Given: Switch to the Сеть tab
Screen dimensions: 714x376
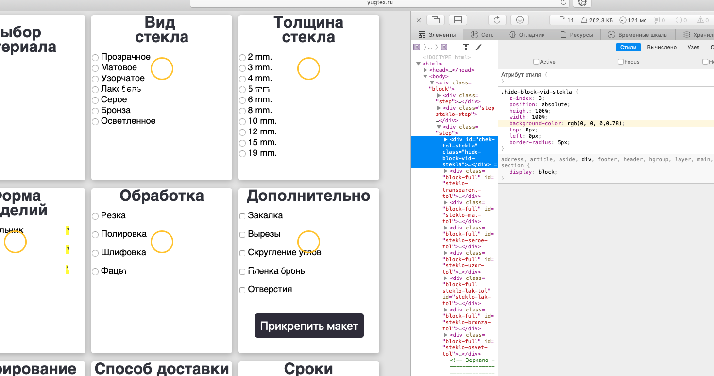Looking at the screenshot, I should coord(482,35).
